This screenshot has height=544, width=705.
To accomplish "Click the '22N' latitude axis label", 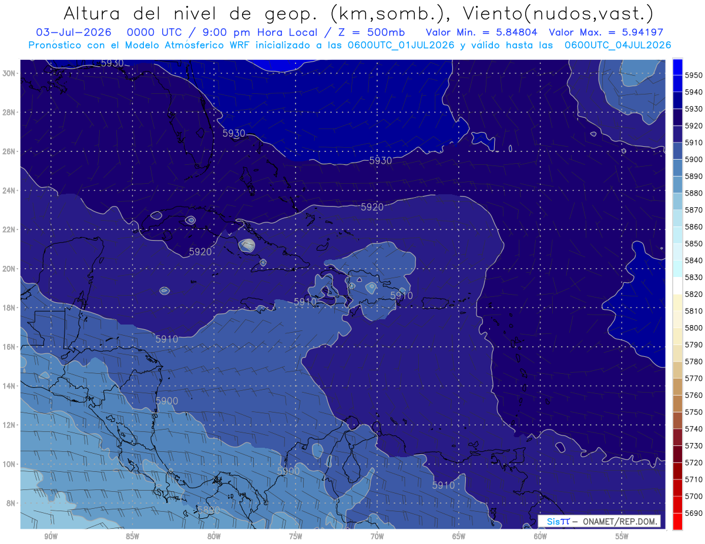I will pos(9,229).
